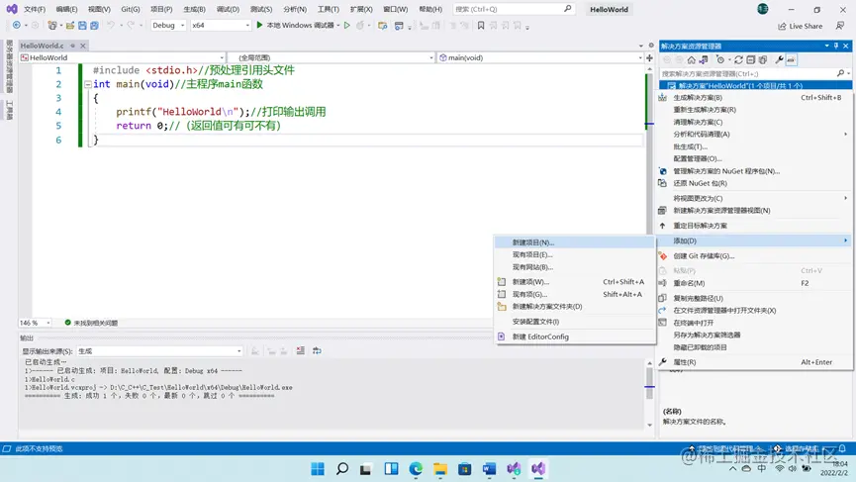The height and width of the screenshot is (482, 856).
Task: Open the HelloWorld project scope dropdown
Action: (123, 57)
